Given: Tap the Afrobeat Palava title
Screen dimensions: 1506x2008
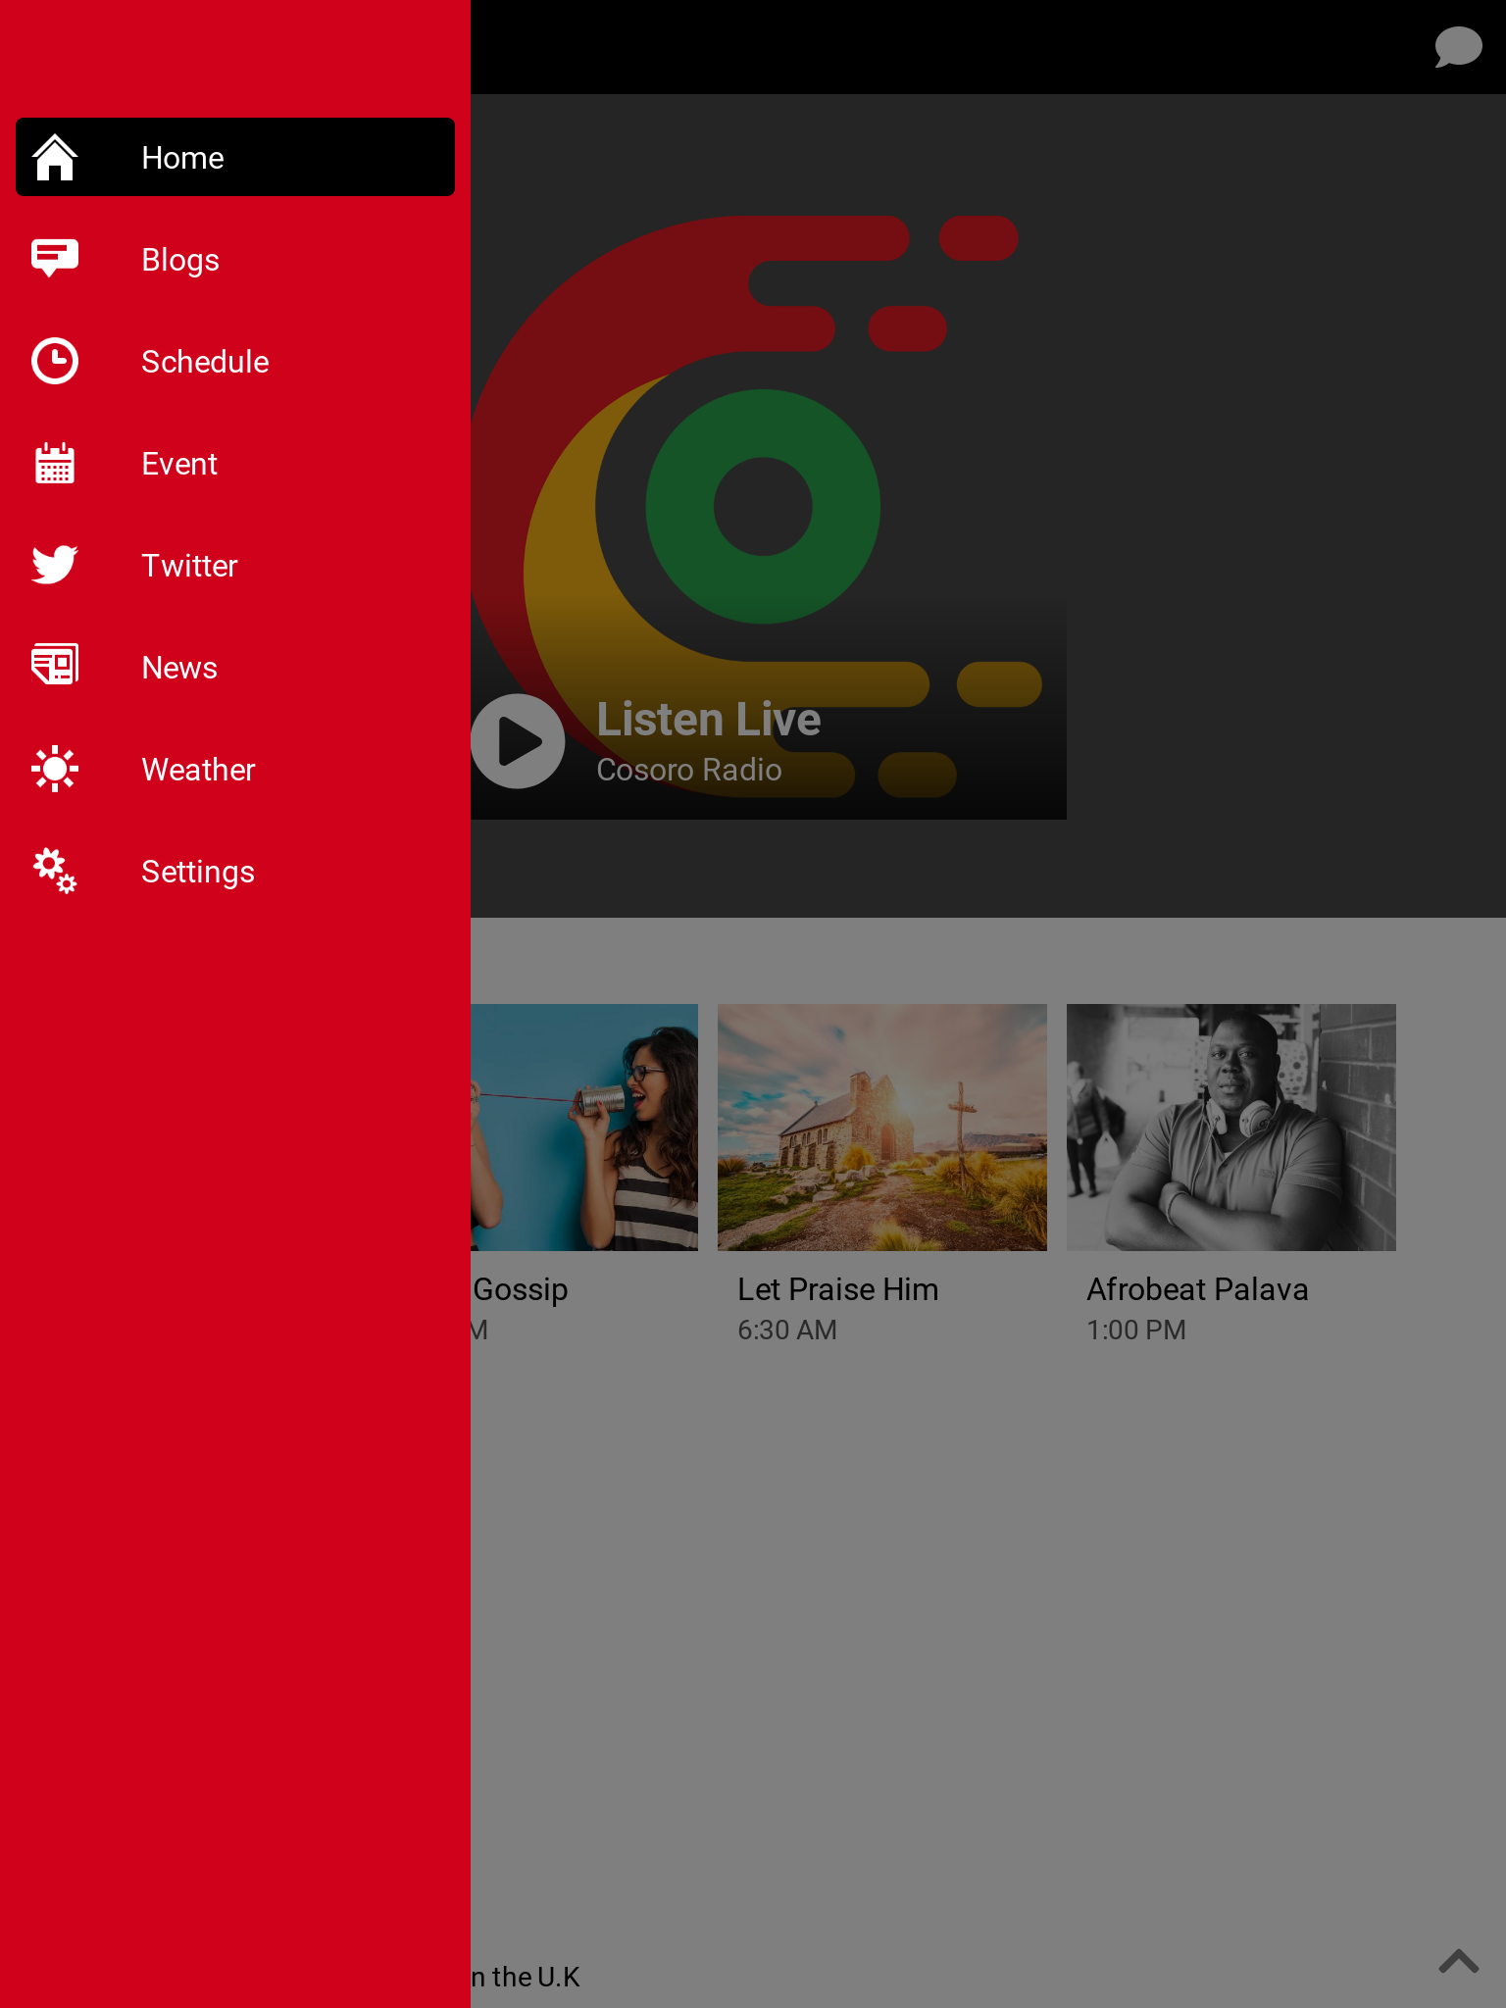Looking at the screenshot, I should [1197, 1289].
